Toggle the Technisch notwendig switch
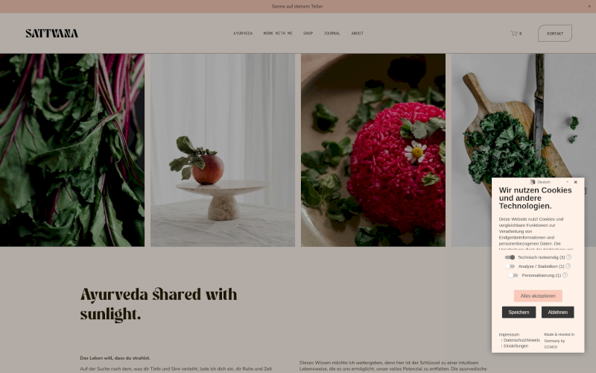The image size is (596, 373). coord(510,257)
